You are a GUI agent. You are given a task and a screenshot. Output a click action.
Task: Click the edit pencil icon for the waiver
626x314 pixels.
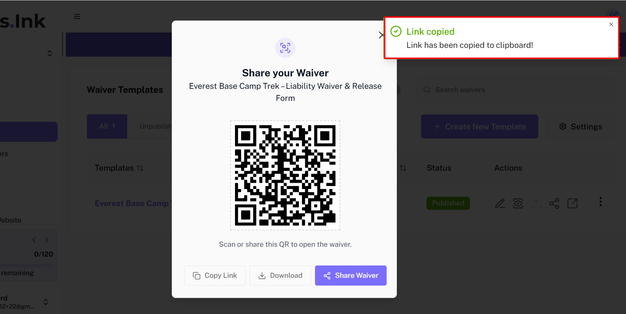[x=500, y=203]
